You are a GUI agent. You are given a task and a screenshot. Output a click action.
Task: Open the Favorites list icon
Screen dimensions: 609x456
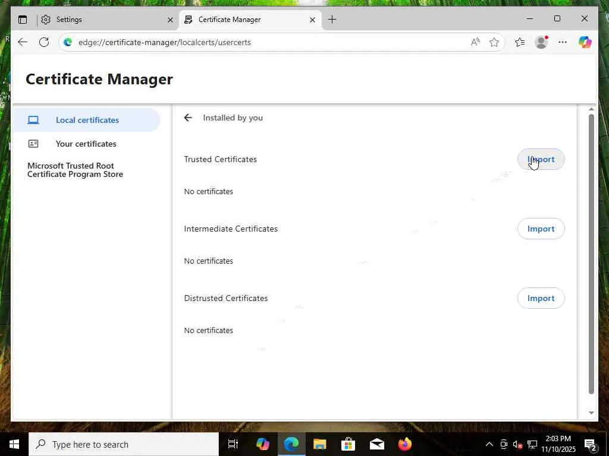(520, 42)
